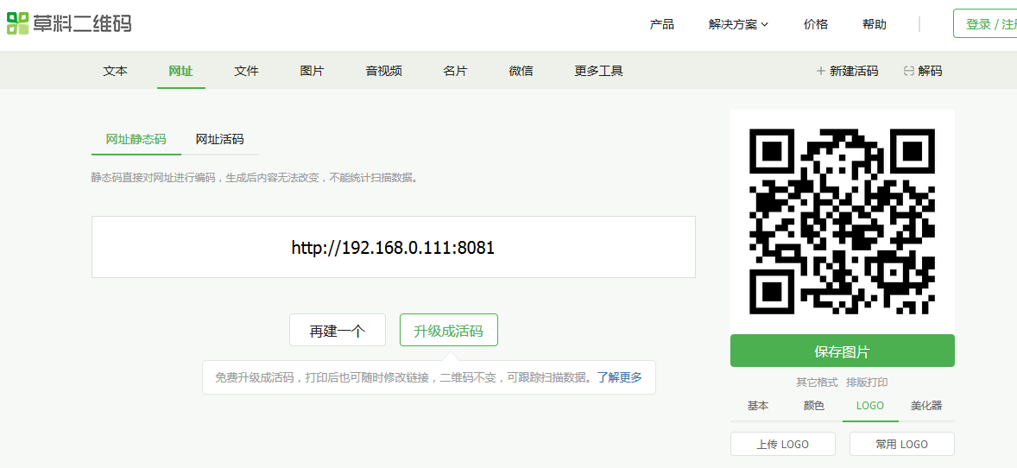Click the 常用 LOGO button
Image resolution: width=1017 pixels, height=468 pixels.
(x=901, y=444)
